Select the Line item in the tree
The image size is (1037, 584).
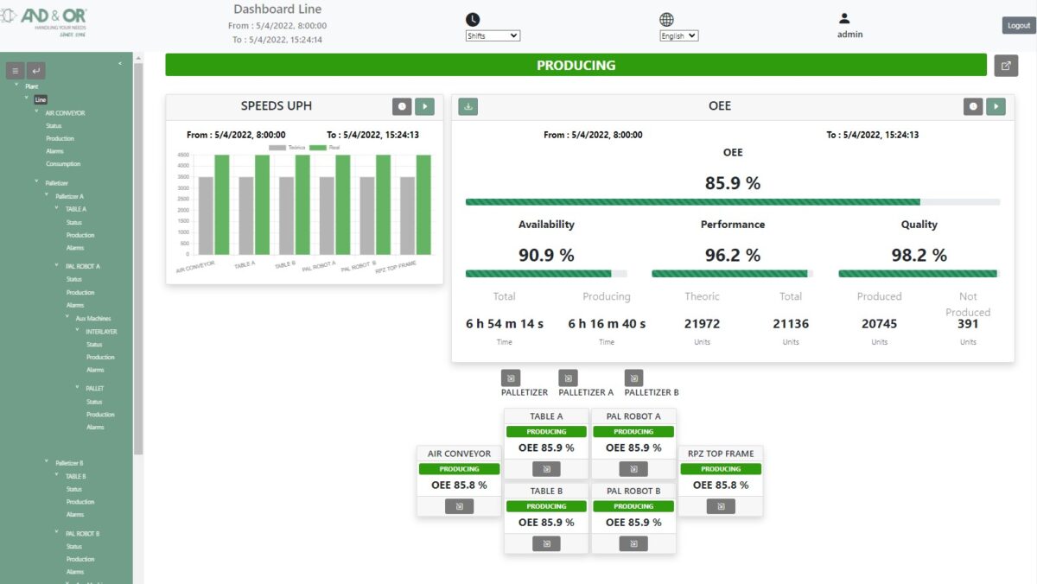tap(41, 99)
